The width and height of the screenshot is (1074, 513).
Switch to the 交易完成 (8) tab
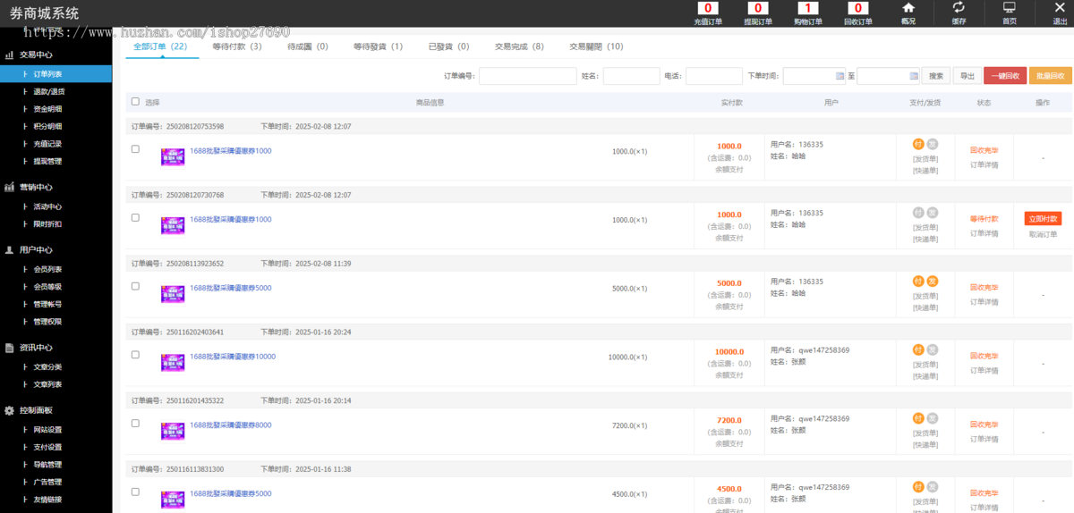click(x=519, y=46)
